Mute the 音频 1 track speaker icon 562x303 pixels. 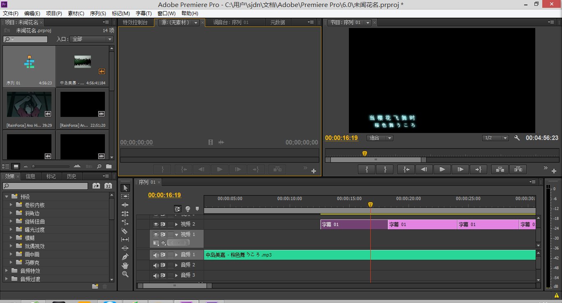(x=156, y=255)
